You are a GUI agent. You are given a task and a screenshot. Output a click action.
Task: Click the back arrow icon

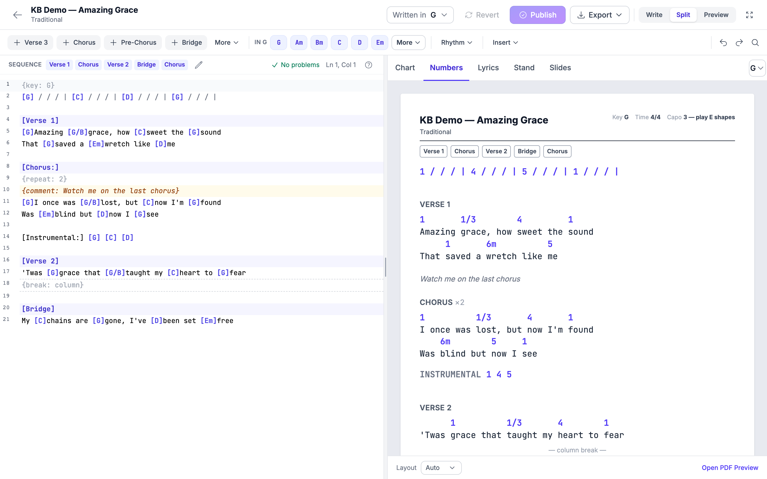pos(17,15)
